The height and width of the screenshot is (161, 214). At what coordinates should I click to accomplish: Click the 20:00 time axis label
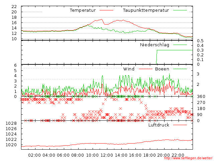[x=164, y=155]
